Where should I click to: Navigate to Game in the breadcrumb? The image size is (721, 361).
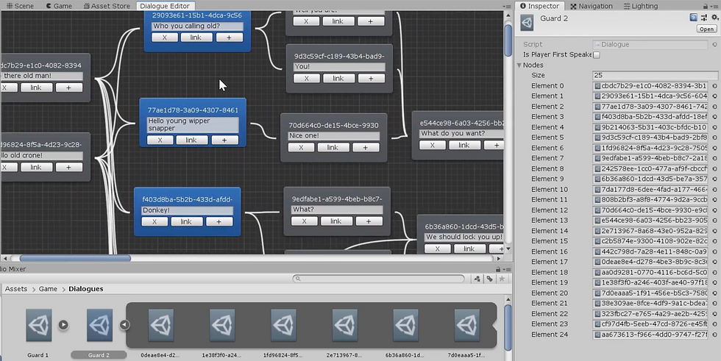(x=48, y=289)
